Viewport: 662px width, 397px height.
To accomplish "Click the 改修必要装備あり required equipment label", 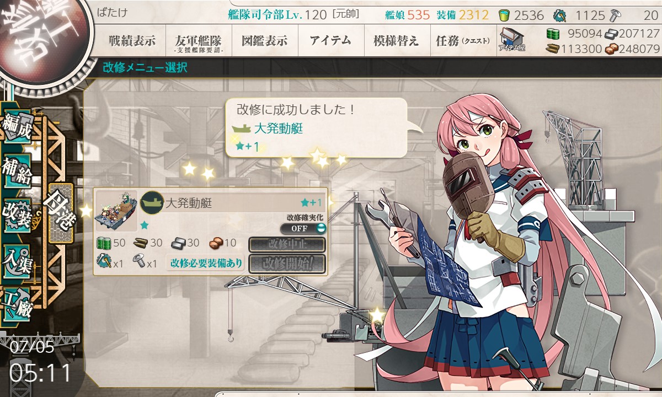I will pos(206,263).
